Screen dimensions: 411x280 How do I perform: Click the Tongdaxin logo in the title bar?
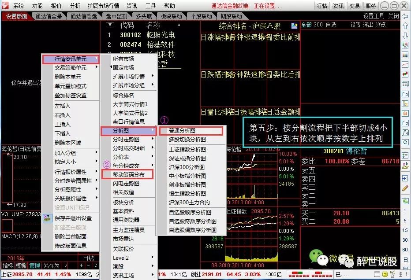click(x=5, y=5)
